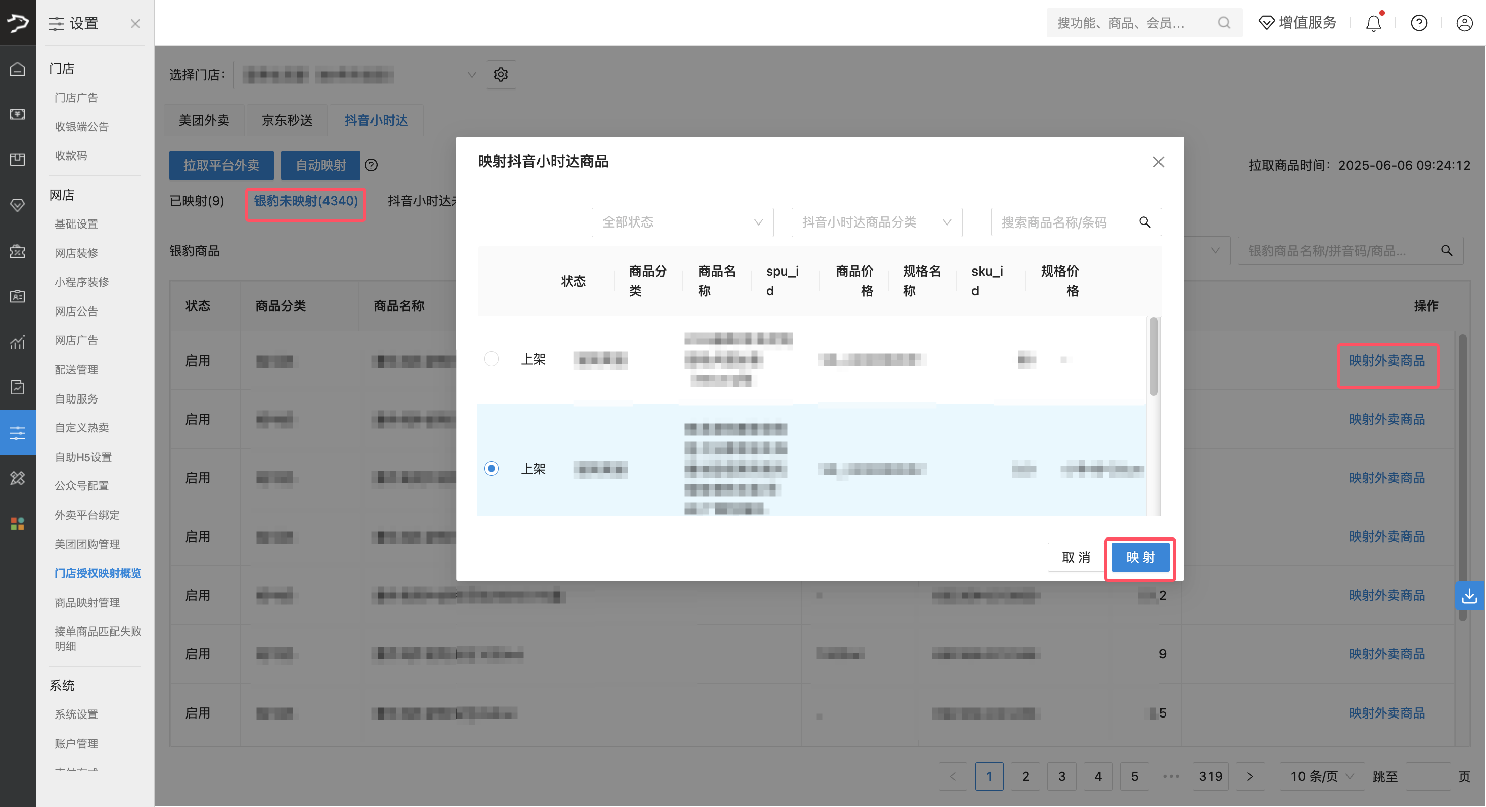Image resolution: width=1486 pixels, height=807 pixels.
Task: Open 收银端公告 in the settings menu
Action: (x=81, y=126)
